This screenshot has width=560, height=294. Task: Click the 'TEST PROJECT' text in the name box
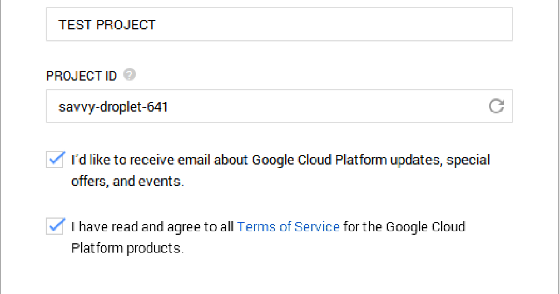(107, 25)
